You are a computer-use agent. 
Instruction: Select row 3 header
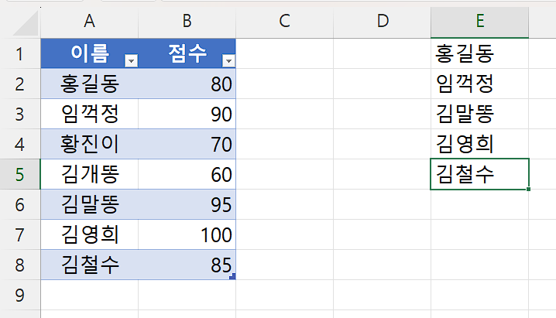click(x=20, y=114)
